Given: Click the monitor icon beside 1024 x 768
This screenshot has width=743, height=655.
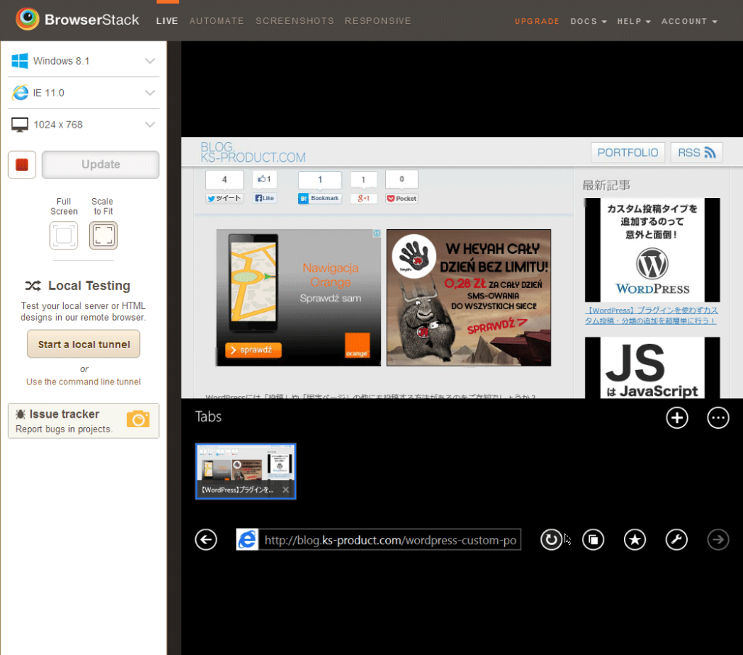Looking at the screenshot, I should tap(20, 125).
